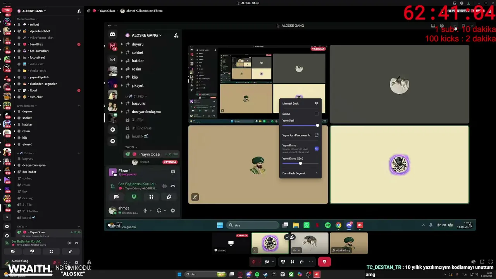Image resolution: width=496 pixels, height=279 pixels.
Task: Turn on camera in bottom call controls
Action: coord(267,262)
